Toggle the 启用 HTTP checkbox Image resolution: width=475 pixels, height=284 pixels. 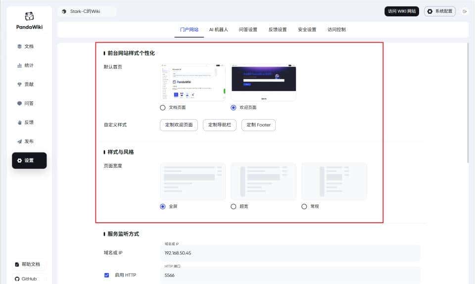(107, 275)
